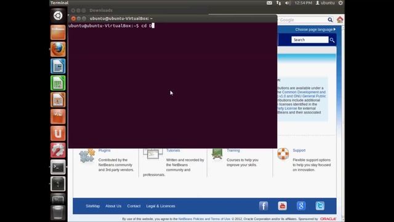This screenshot has height=222, width=394.
Task: Open NetBeans Policies and Terms of Use link
Action: [204, 219]
